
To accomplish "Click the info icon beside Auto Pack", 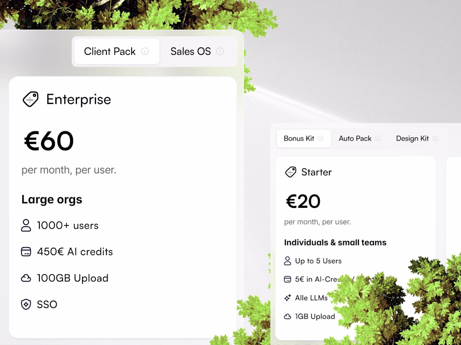I will (x=378, y=138).
